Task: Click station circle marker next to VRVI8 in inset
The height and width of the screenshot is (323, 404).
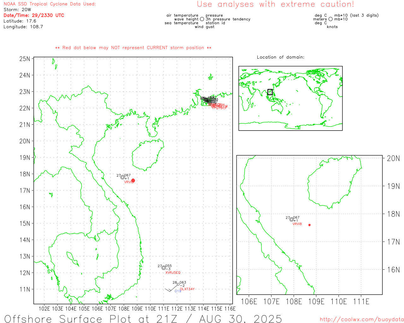Action: coord(292,219)
